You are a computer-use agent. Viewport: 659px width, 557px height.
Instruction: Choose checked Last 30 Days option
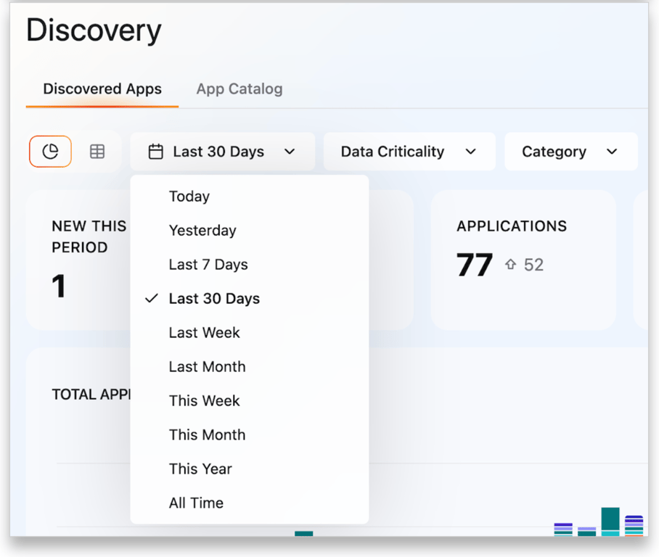coord(250,298)
